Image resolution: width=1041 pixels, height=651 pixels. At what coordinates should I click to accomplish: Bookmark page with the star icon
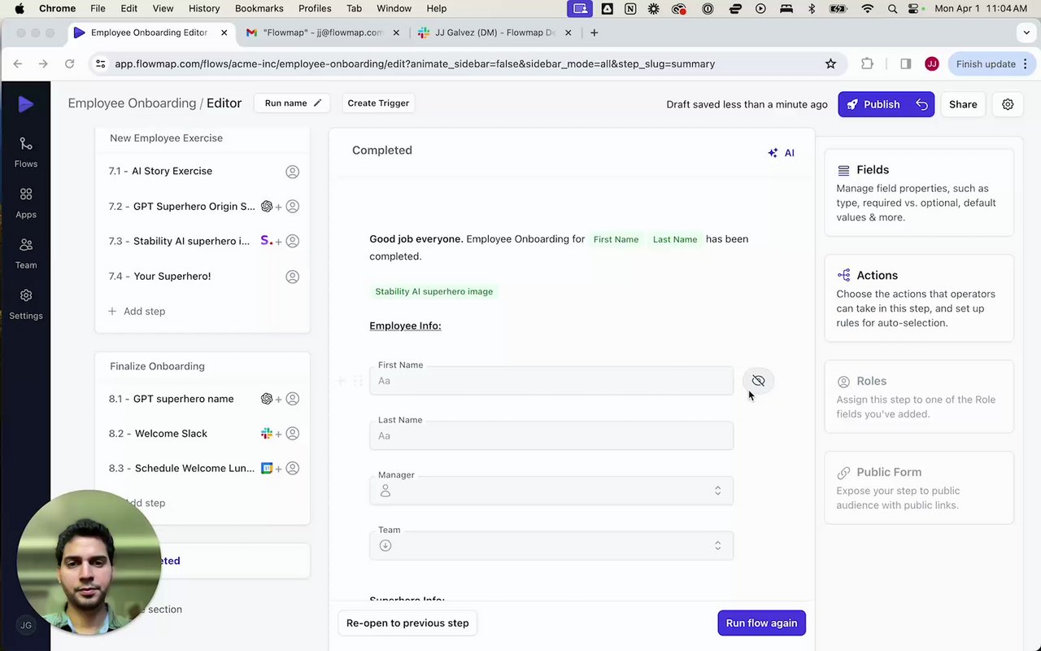point(830,63)
